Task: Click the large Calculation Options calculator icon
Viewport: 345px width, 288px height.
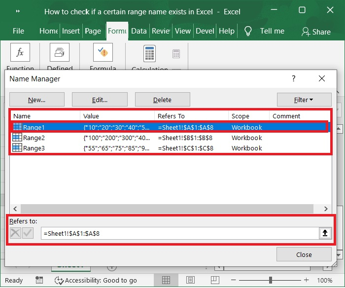Action: [x=149, y=53]
